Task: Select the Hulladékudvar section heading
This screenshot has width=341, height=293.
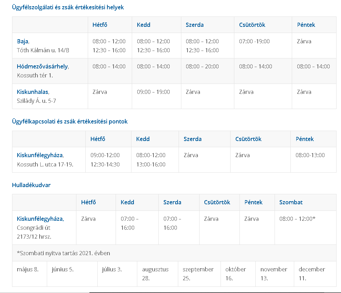Action: (31, 185)
